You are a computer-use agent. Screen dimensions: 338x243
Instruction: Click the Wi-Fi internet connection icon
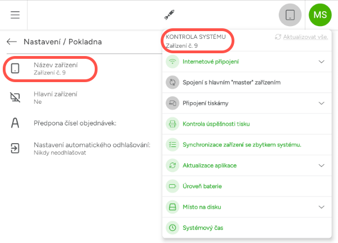click(x=172, y=62)
